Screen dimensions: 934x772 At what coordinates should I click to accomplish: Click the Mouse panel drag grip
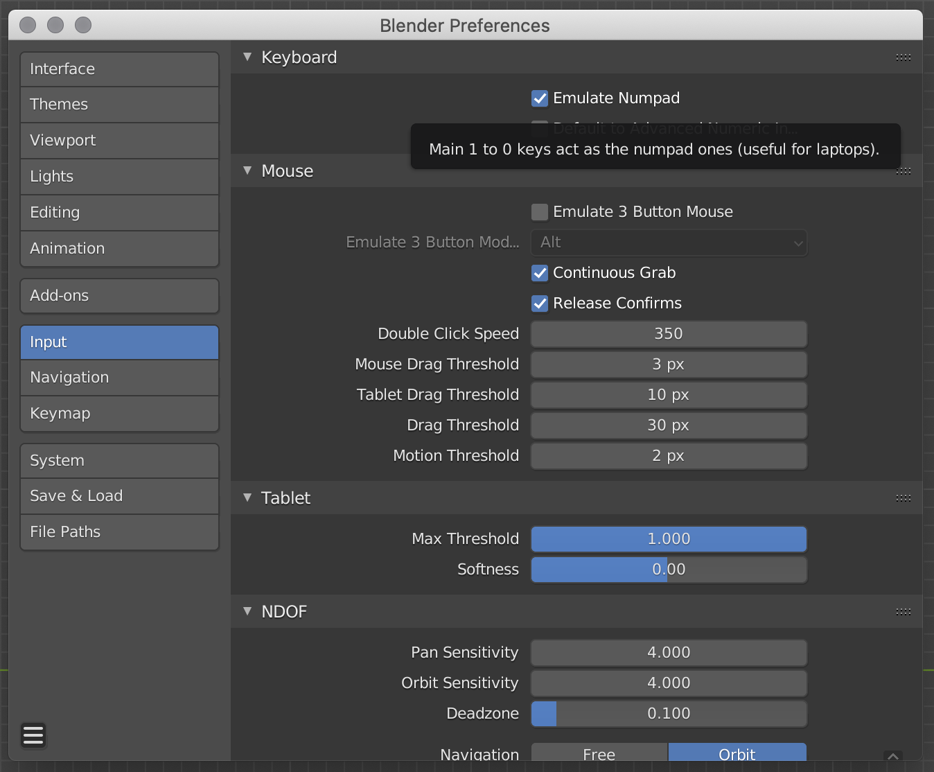pos(903,171)
